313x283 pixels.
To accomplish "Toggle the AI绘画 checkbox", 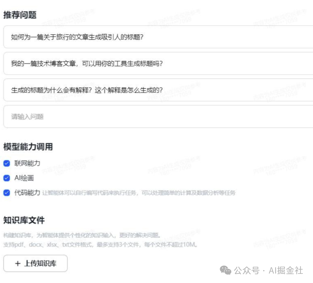I will (7, 178).
